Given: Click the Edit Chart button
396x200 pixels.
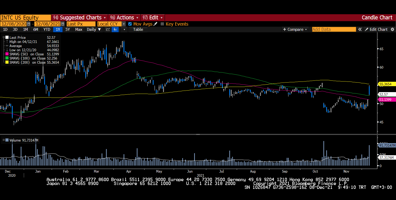Looking at the screenshot, I should [376, 29].
